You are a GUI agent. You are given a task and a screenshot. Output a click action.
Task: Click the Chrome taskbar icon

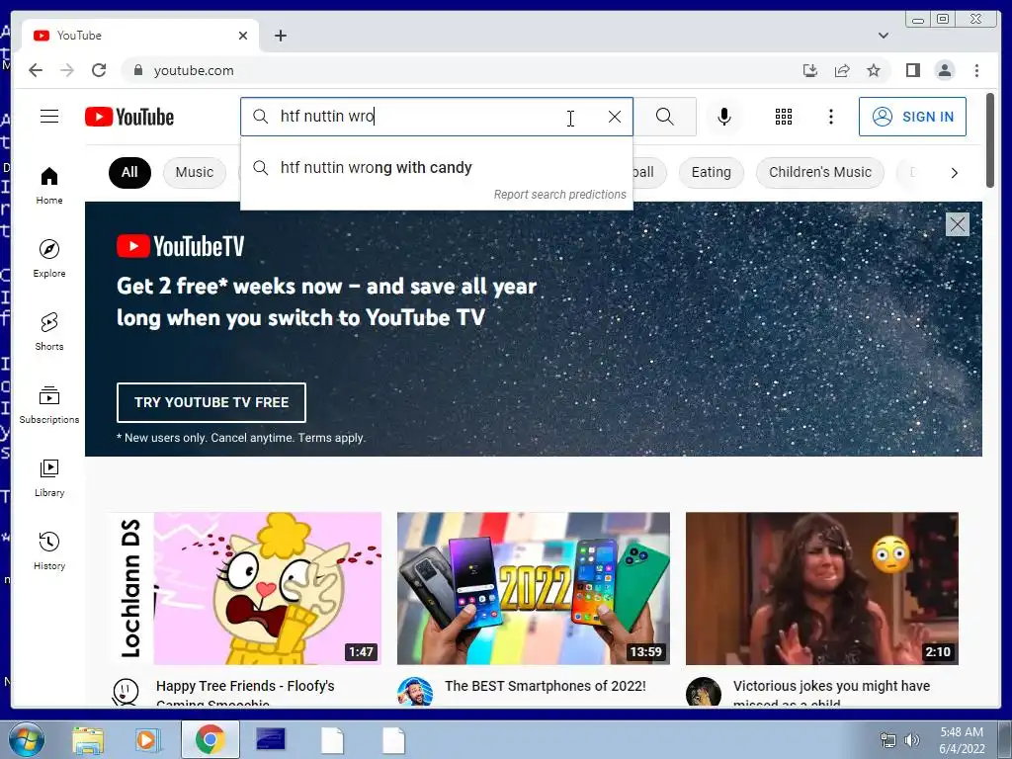(210, 739)
